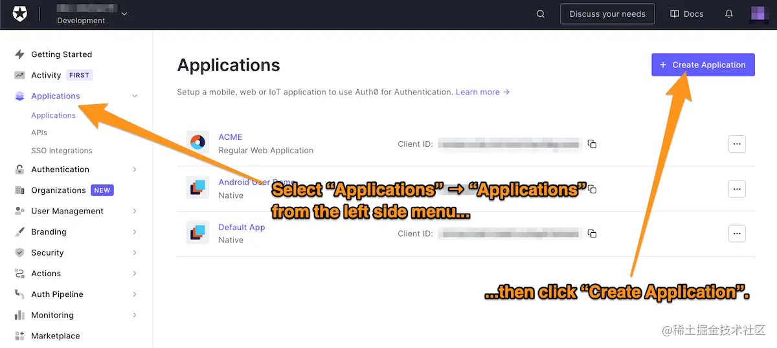Viewport: 777px width, 348px height.
Task: Open Android User Demo row more options
Action: point(737,189)
